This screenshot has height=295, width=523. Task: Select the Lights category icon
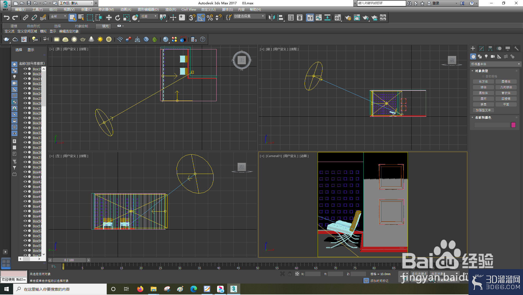(x=486, y=56)
